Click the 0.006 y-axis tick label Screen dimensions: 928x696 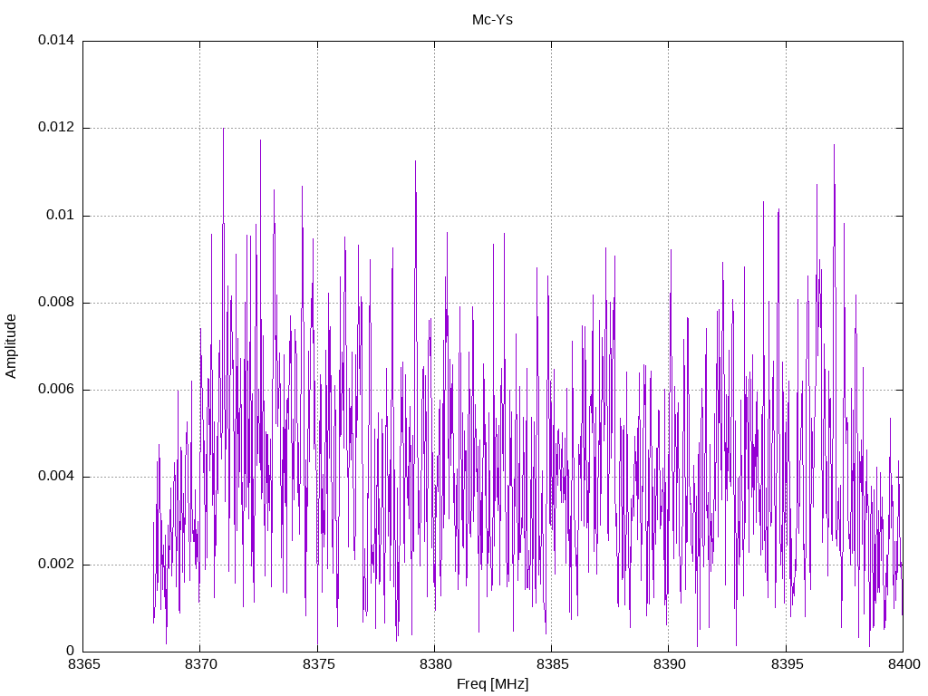(x=56, y=389)
